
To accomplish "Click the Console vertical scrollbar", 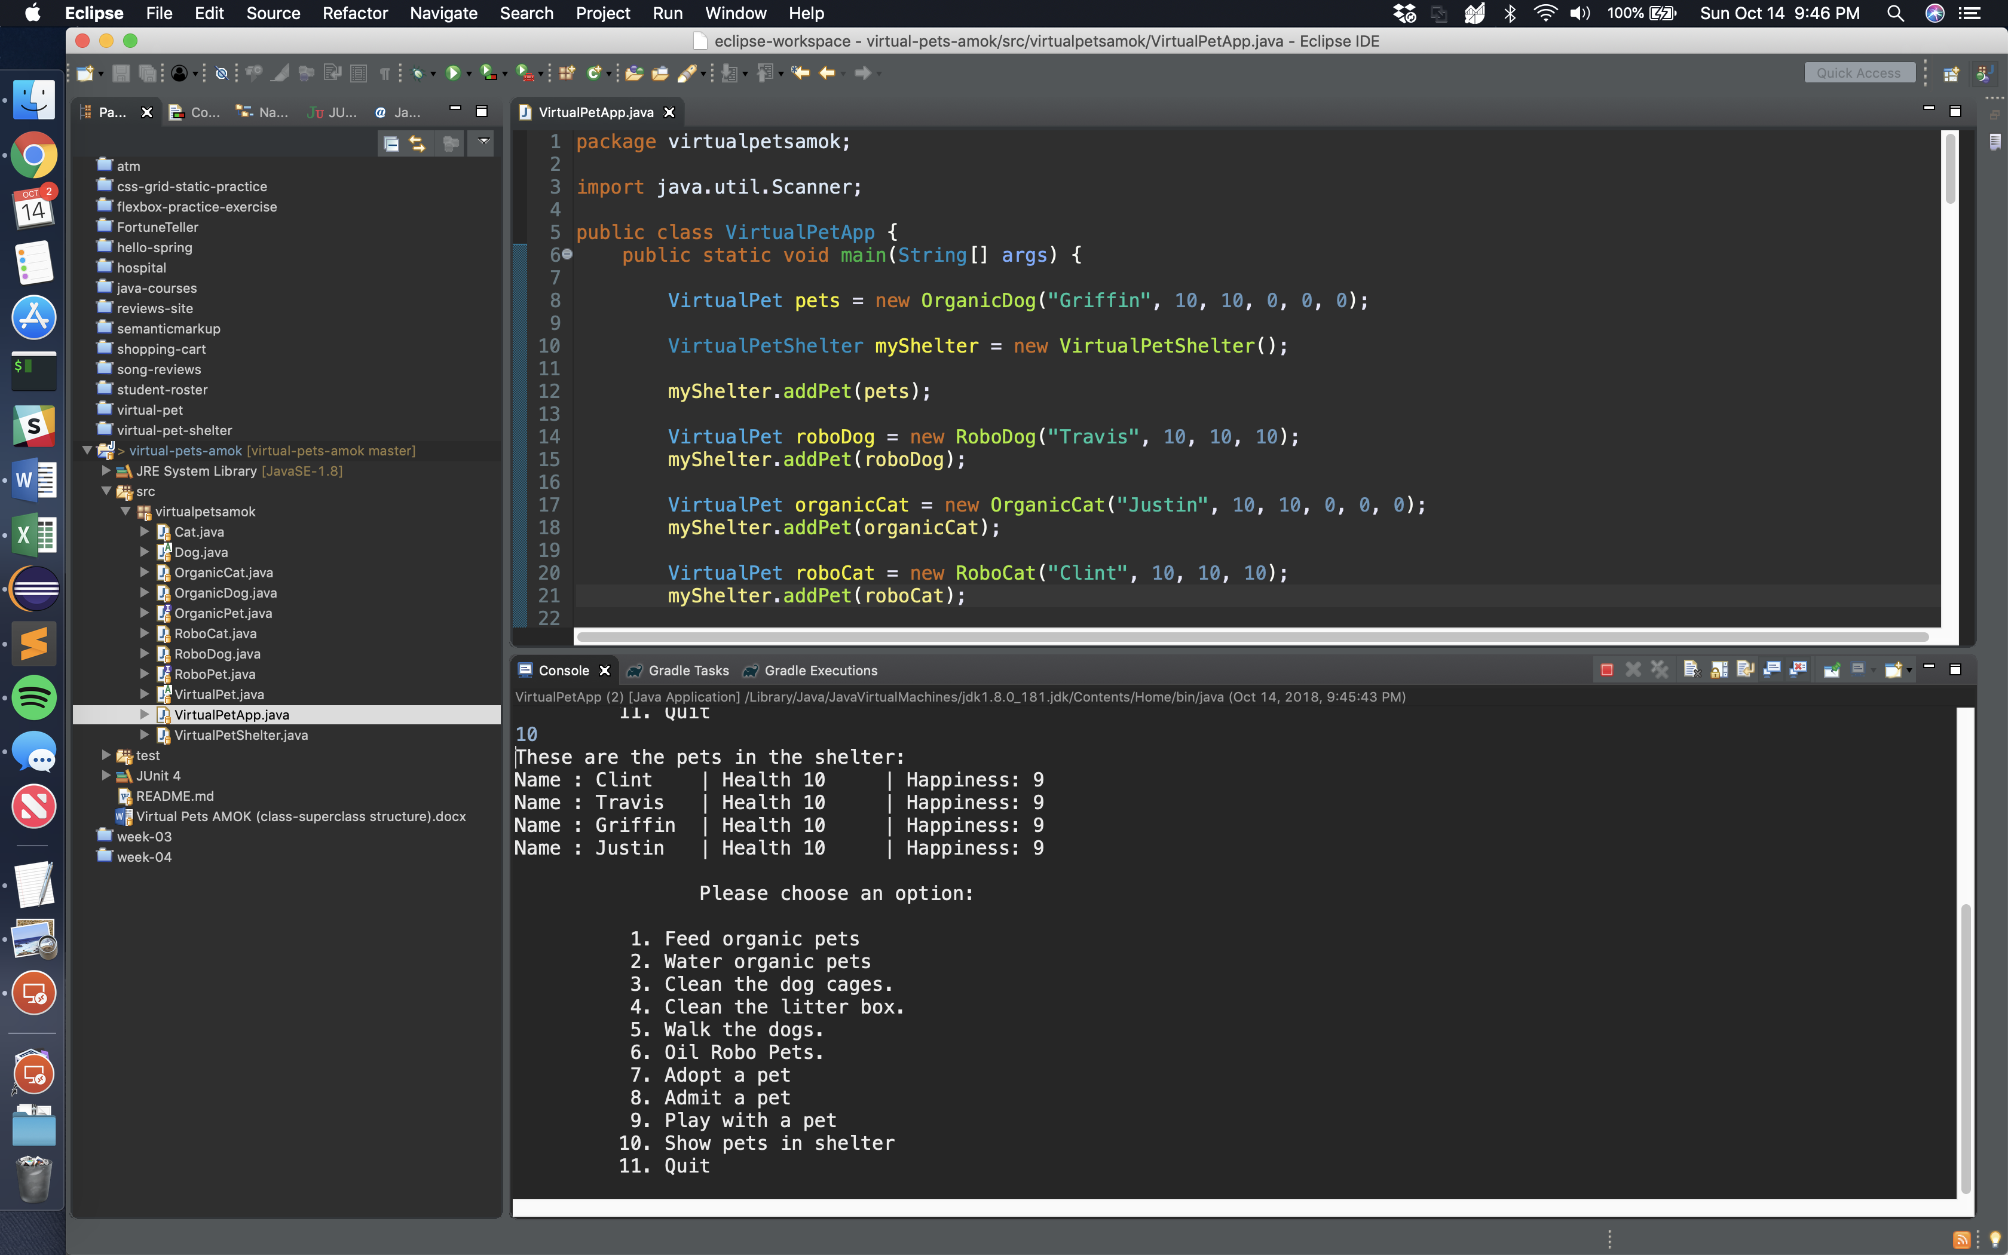I will point(1966,1049).
